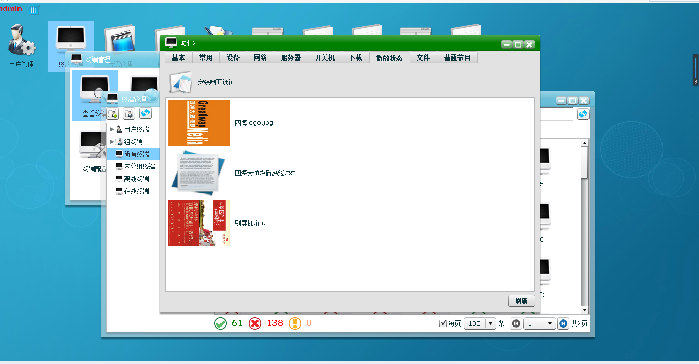Switch to the 设备 tab
Screen dimensions: 699x364
pyautogui.click(x=233, y=58)
